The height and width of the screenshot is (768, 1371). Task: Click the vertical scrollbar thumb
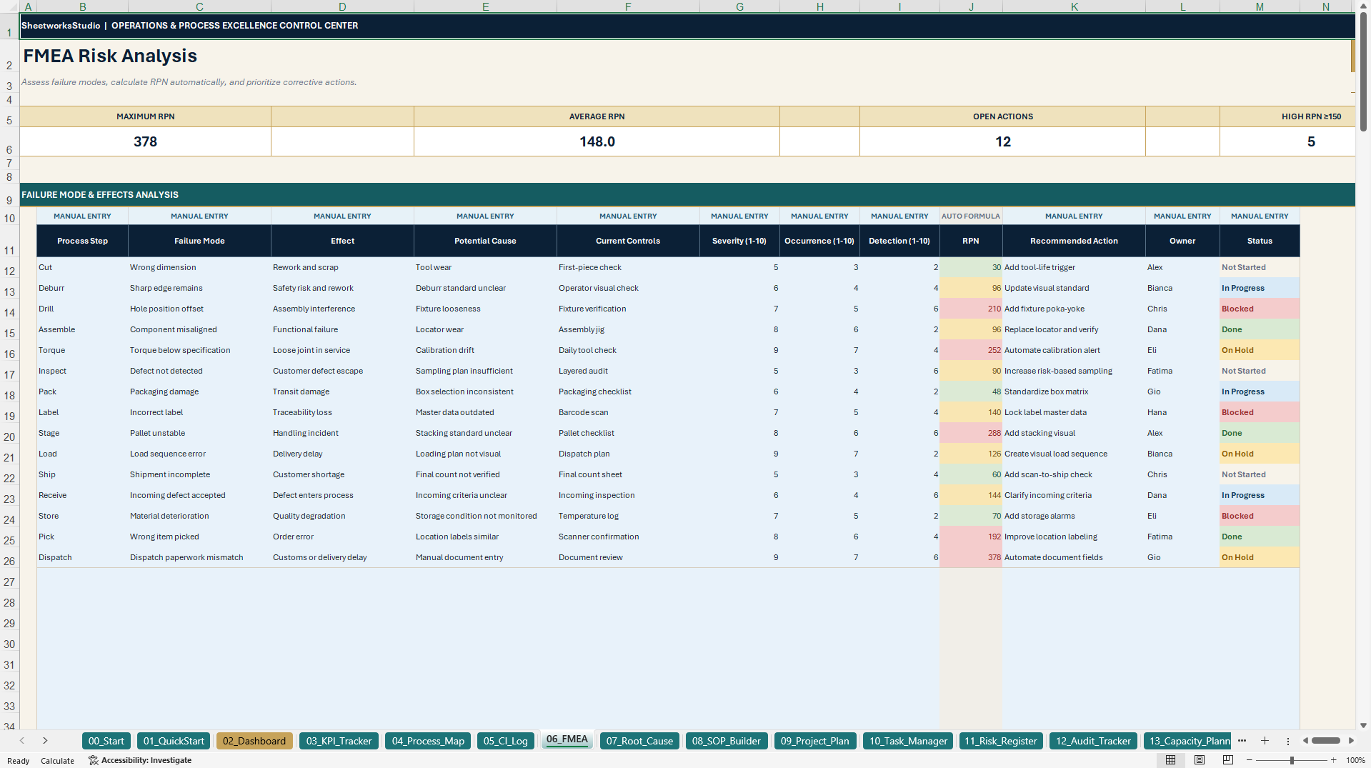click(x=1363, y=71)
